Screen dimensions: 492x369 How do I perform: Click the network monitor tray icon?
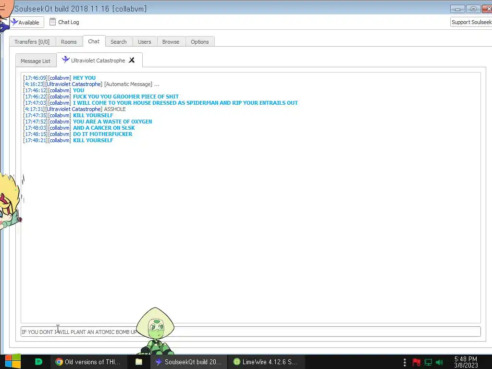pyautogui.click(x=428, y=362)
